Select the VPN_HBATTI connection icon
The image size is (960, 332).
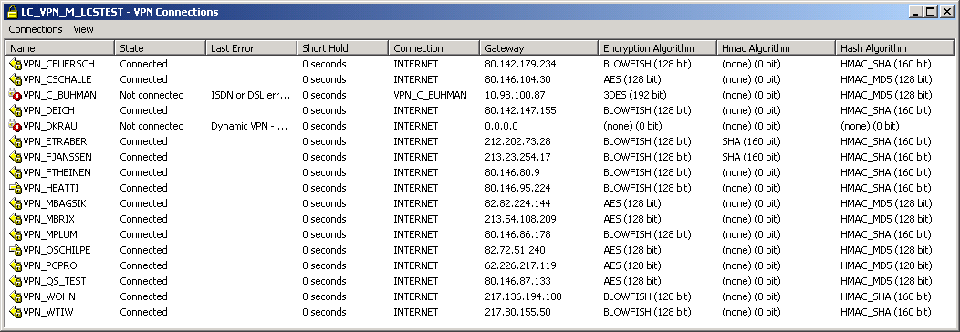[16, 188]
